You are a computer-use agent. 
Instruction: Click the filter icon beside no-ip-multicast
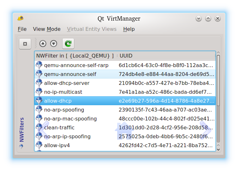tap(39, 92)
